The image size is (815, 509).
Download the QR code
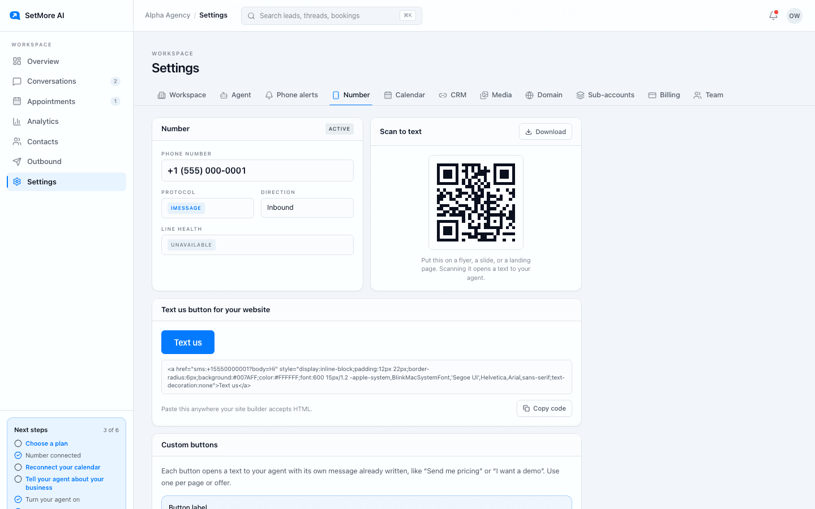(546, 132)
